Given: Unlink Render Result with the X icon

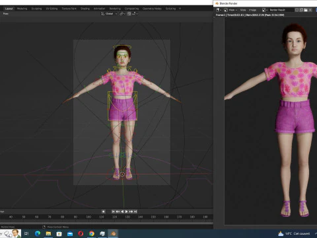Looking at the screenshot, I should click(x=310, y=10).
